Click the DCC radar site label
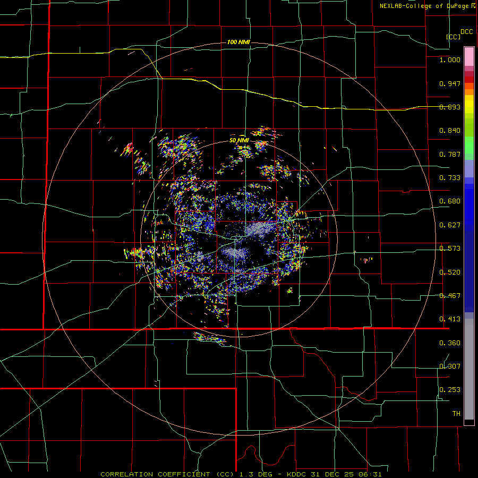 tap(466, 32)
